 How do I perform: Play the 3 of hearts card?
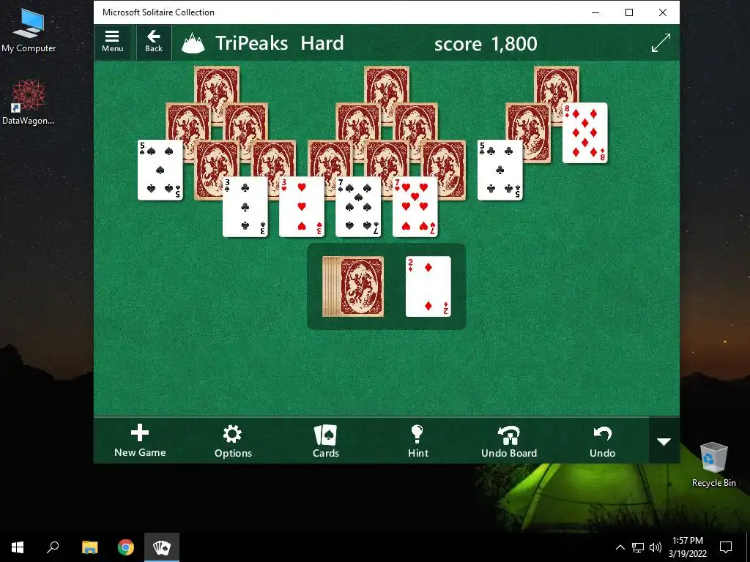pos(301,207)
